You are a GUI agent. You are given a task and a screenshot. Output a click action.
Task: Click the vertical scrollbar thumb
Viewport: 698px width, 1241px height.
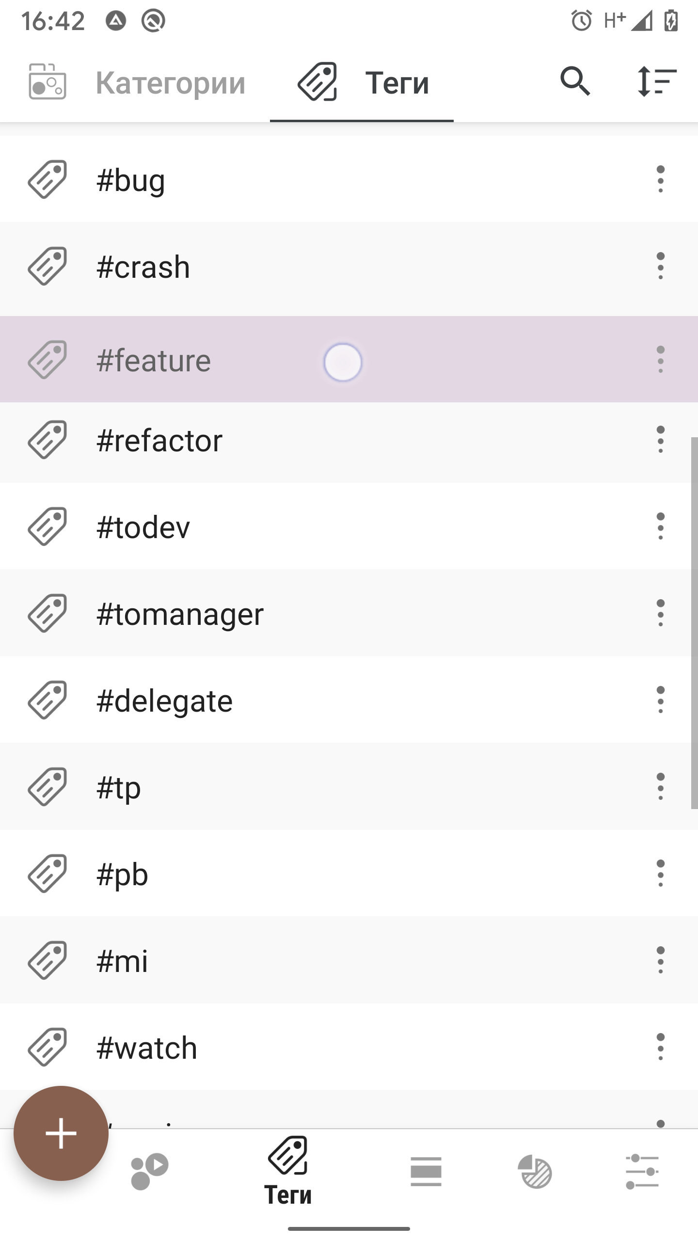tap(694, 623)
